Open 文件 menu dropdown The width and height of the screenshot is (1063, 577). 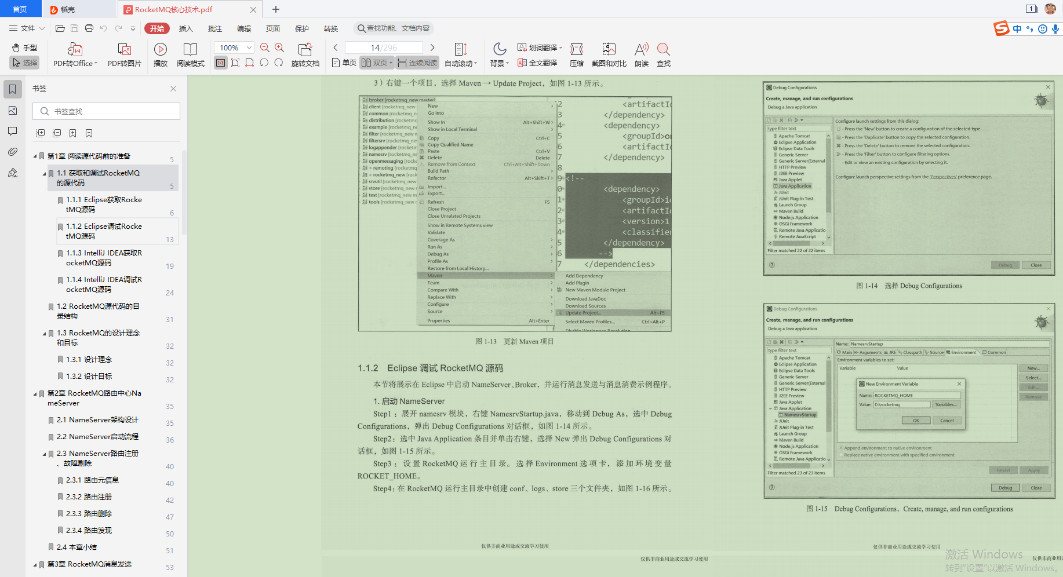pyautogui.click(x=27, y=28)
